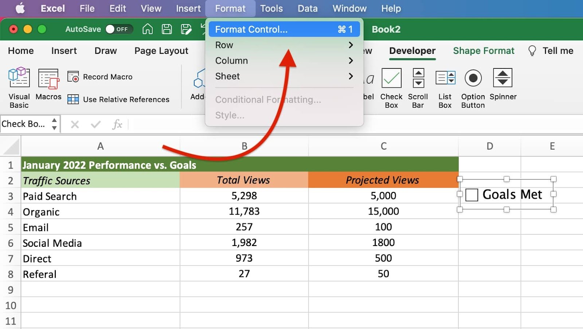
Task: Check the Goals Met checkbox
Action: (472, 195)
